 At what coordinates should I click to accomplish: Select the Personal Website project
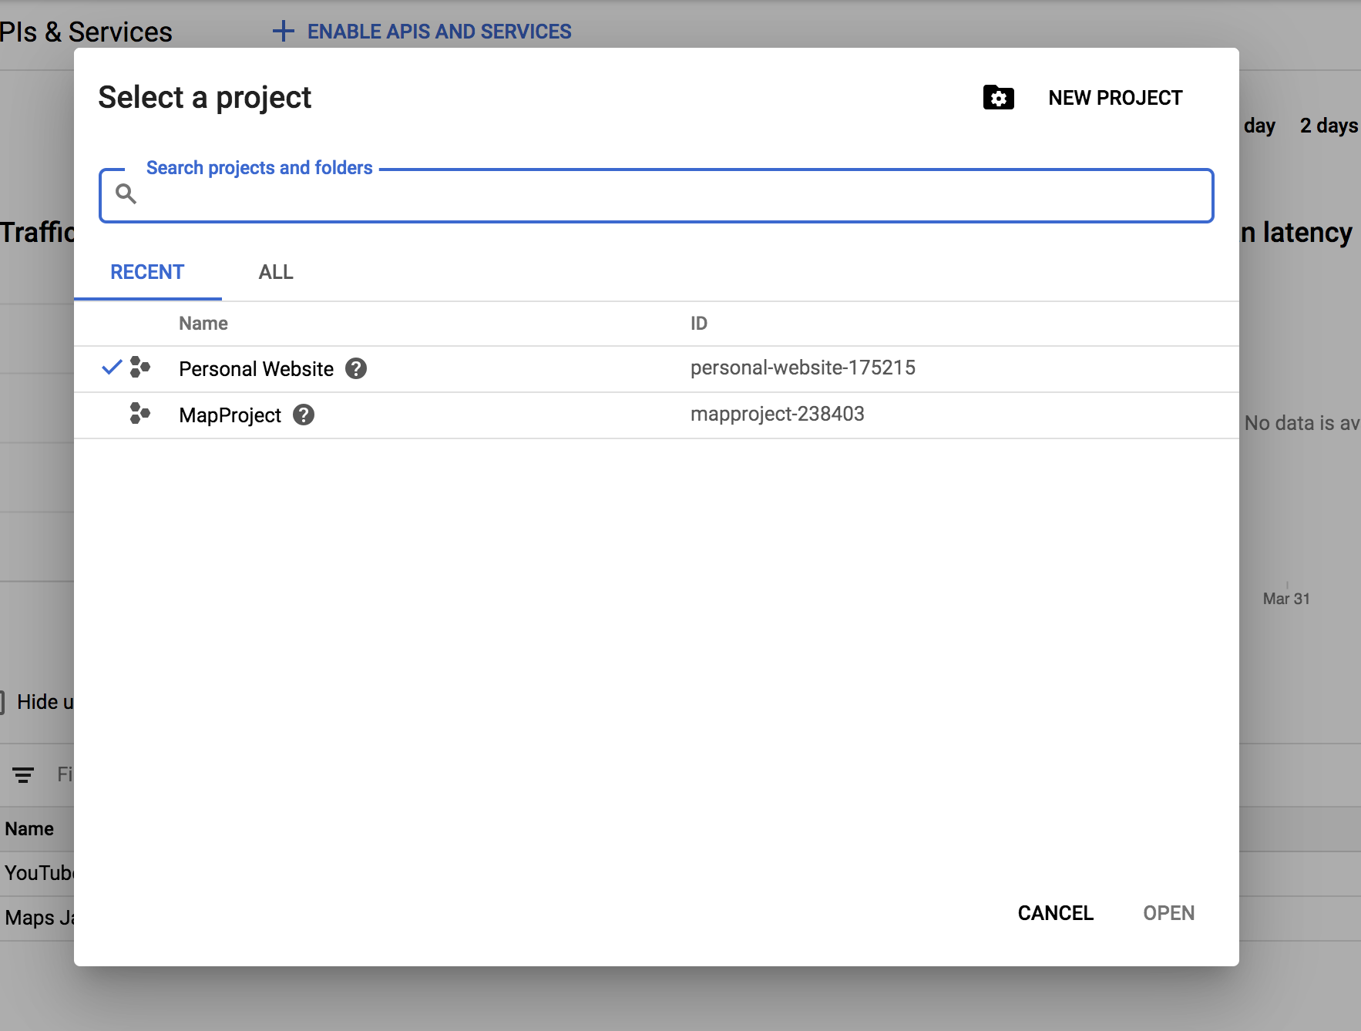click(656, 369)
